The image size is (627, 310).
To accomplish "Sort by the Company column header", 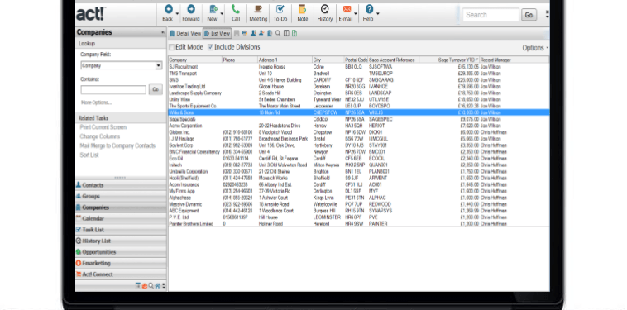I will click(x=195, y=60).
